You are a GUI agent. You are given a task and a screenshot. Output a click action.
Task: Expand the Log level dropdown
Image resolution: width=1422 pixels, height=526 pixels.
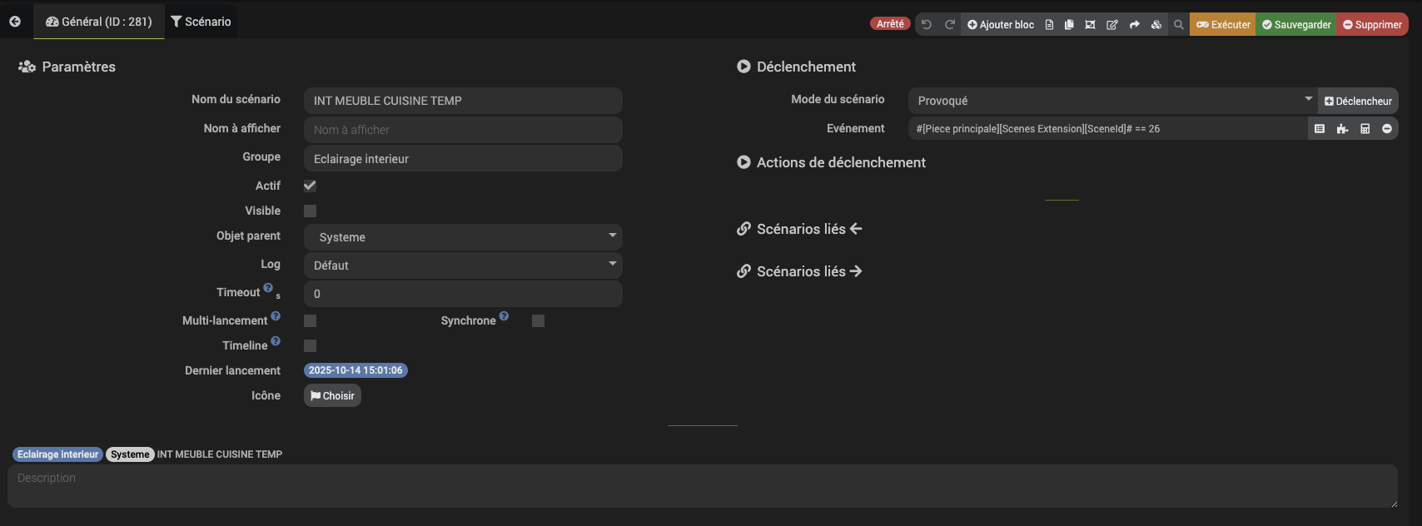tap(463, 265)
